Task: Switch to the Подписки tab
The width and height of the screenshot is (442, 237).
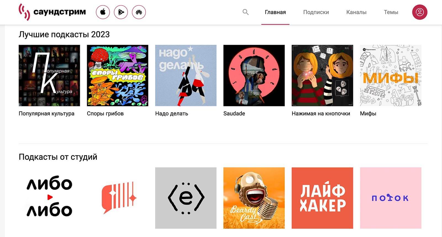Action: [x=316, y=12]
